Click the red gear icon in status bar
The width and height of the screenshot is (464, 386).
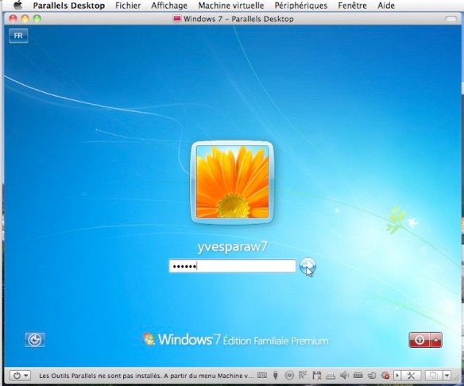click(385, 376)
